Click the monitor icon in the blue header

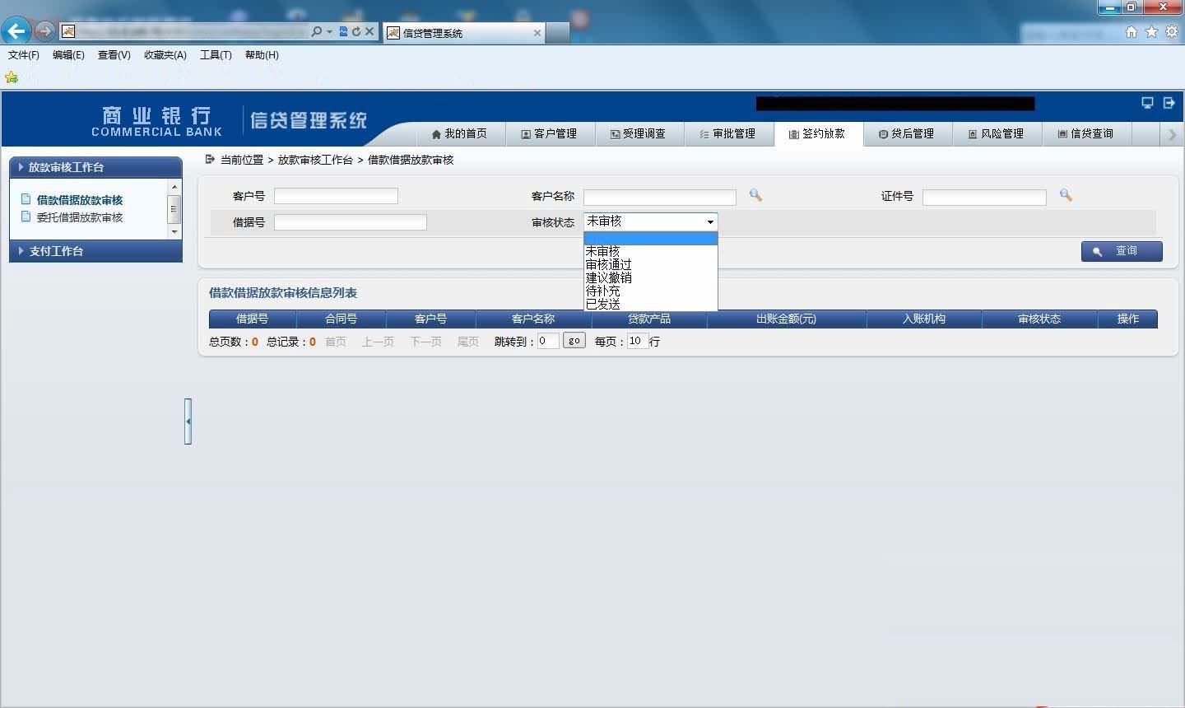tap(1147, 103)
